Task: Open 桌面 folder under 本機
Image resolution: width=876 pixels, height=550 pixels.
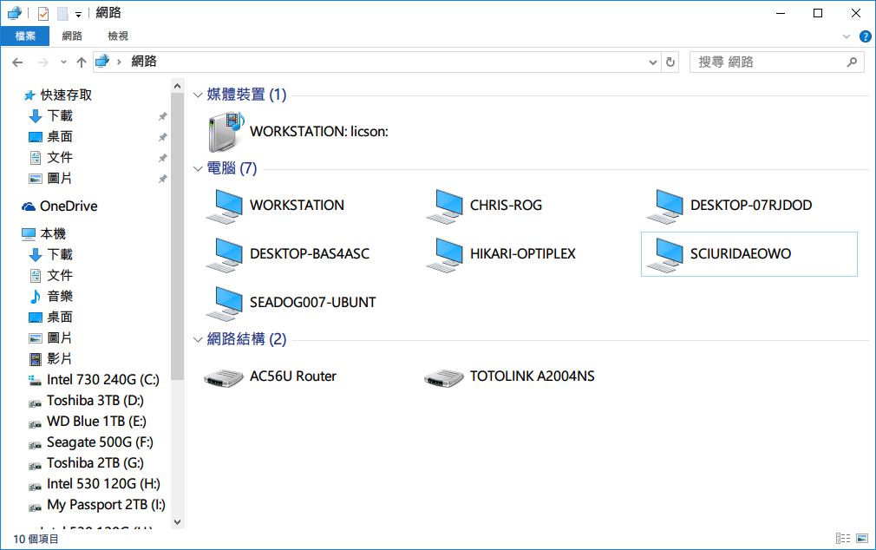Action: tap(50, 318)
